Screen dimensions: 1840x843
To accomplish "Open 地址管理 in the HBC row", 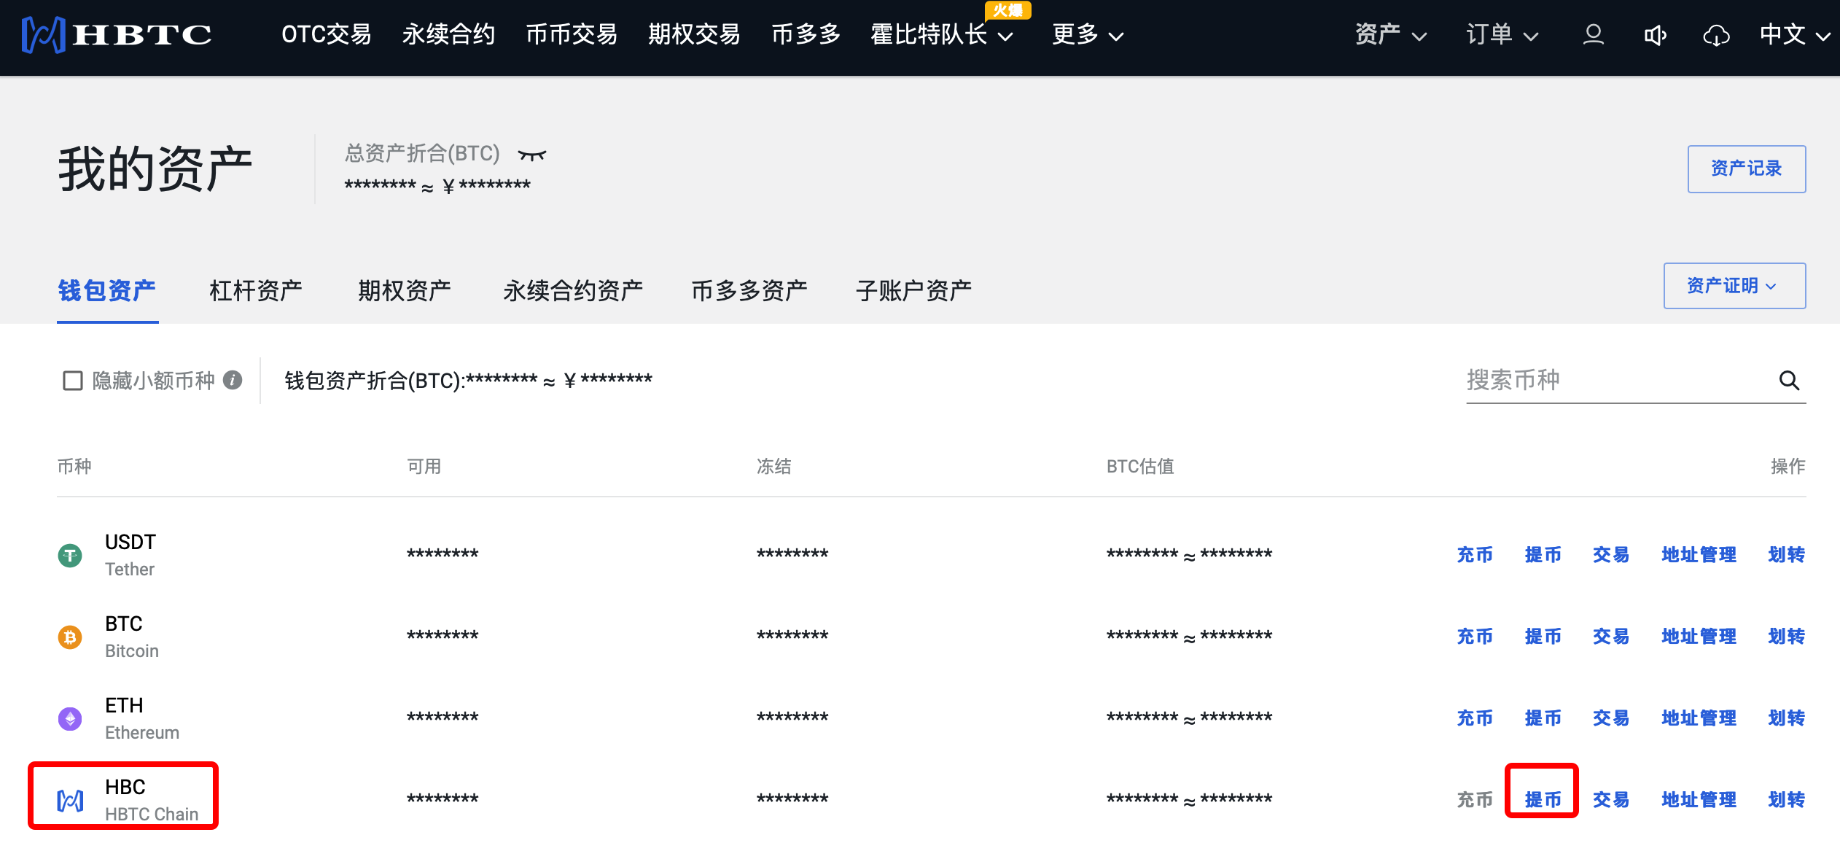I will (x=1699, y=800).
